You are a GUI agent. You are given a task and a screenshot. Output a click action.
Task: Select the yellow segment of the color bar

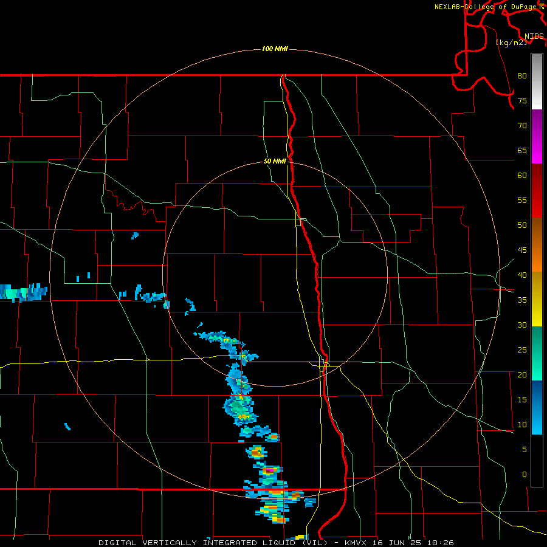tap(537, 299)
